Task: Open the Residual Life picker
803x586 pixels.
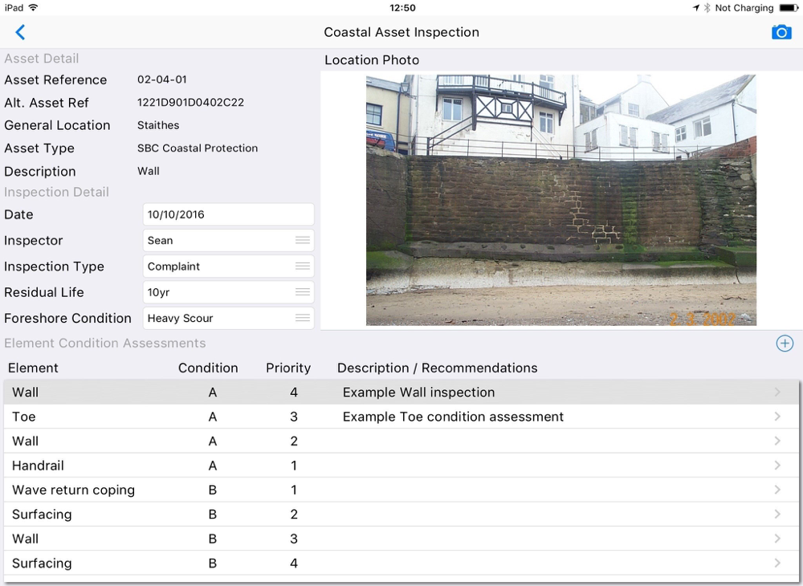Action: (228, 292)
